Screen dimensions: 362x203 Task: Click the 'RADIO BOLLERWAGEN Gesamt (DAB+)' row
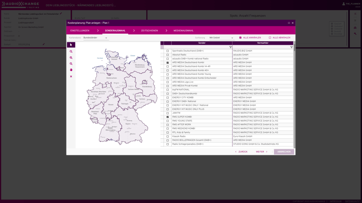click(227, 140)
